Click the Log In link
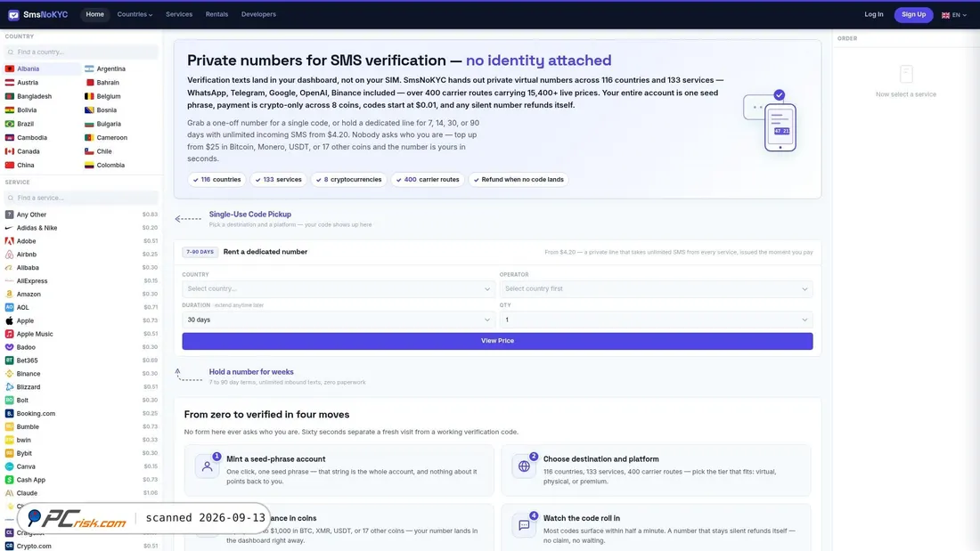980x551 pixels. [874, 14]
